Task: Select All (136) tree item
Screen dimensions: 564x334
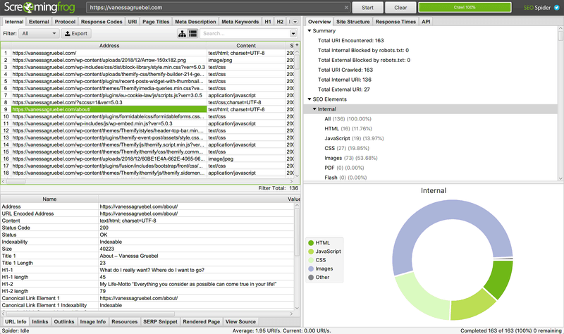Action: [348, 118]
